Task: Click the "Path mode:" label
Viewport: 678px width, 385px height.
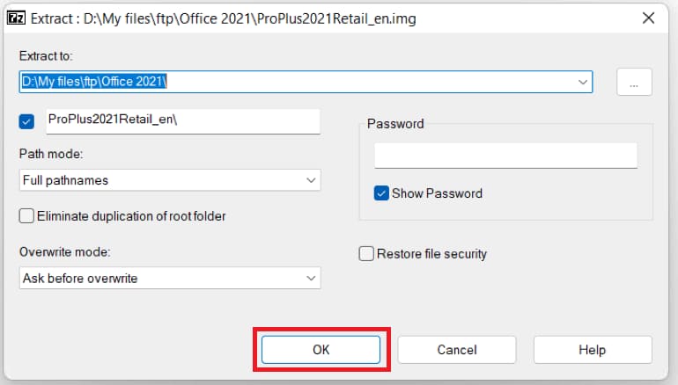Action: [x=50, y=154]
